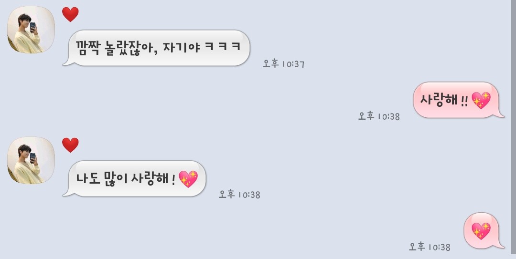Tap the sparkle heart emoji after 나도 많이 사랑해 !
The width and height of the screenshot is (516, 259).
pyautogui.click(x=188, y=179)
